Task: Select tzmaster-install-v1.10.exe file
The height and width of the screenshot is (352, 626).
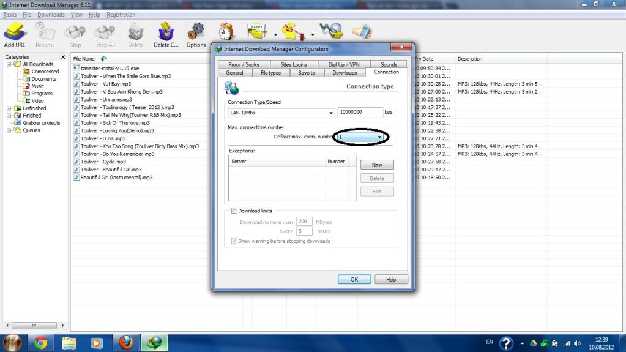Action: 110,69
